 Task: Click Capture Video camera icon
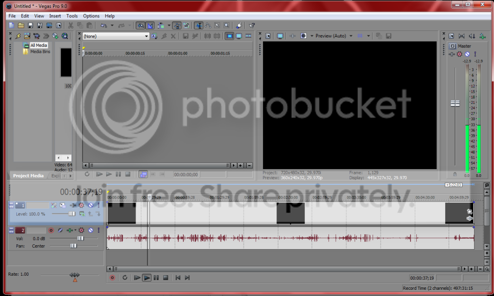click(37, 36)
